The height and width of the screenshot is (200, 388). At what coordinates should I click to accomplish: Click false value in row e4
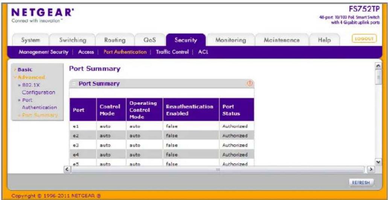(x=172, y=155)
